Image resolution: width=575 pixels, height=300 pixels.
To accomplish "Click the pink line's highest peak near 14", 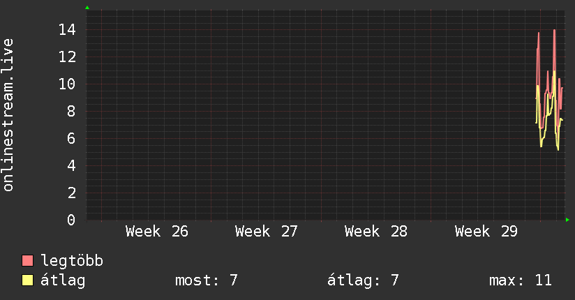I will pos(555,31).
